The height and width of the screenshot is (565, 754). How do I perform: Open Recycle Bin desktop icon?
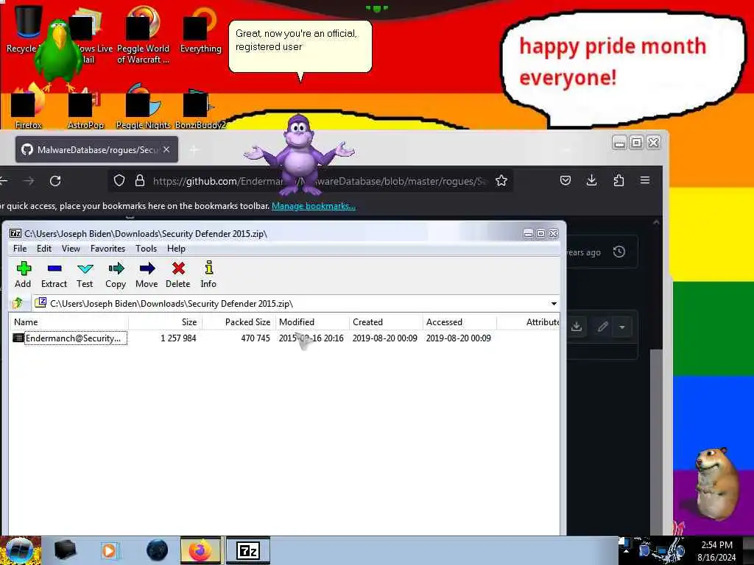27,28
